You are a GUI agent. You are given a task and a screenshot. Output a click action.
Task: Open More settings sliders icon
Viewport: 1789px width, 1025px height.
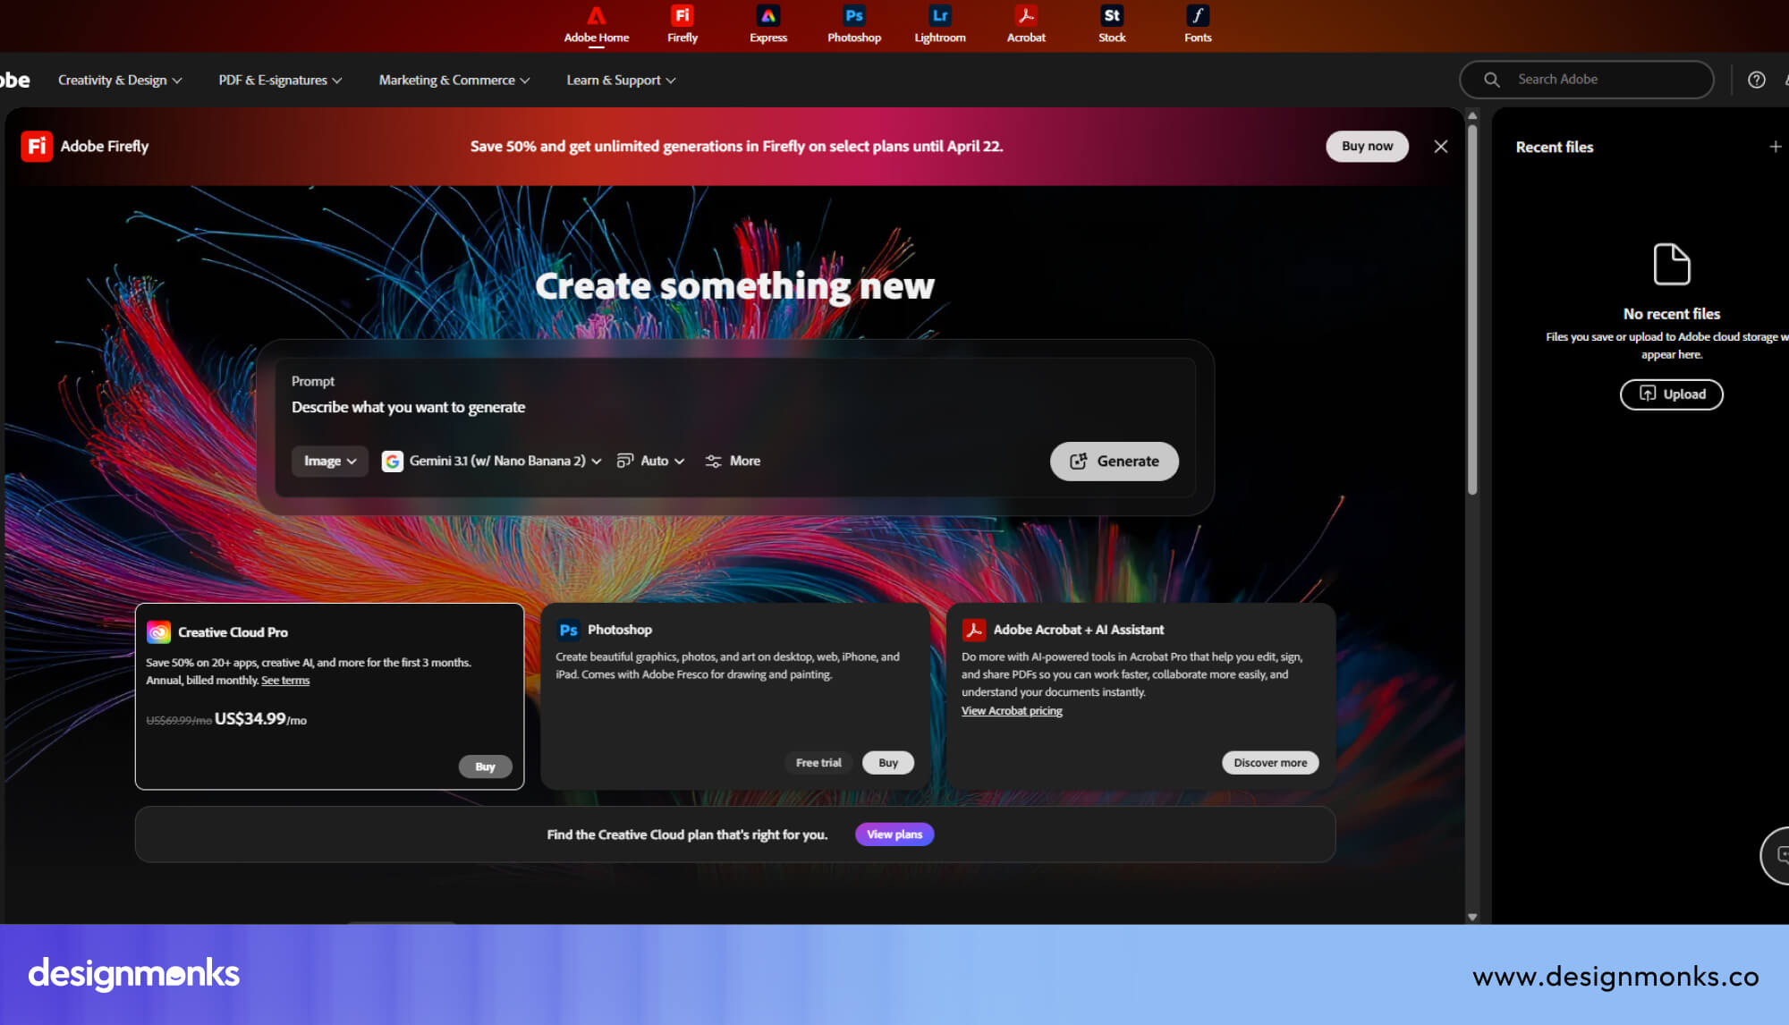coord(713,461)
